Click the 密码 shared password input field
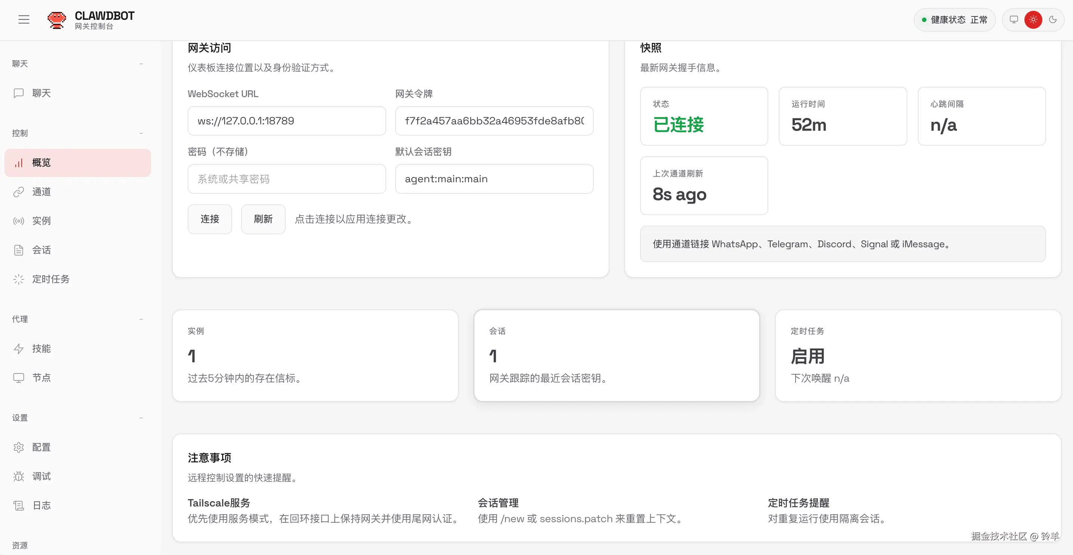Viewport: 1073px width, 555px height. [x=287, y=179]
